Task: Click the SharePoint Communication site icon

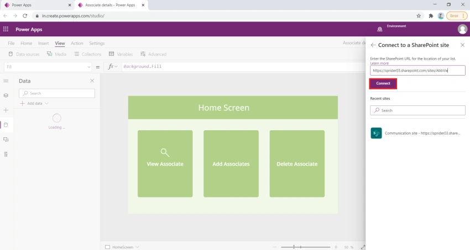Action: tap(376, 133)
